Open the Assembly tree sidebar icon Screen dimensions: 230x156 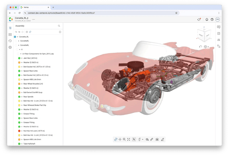10,28
